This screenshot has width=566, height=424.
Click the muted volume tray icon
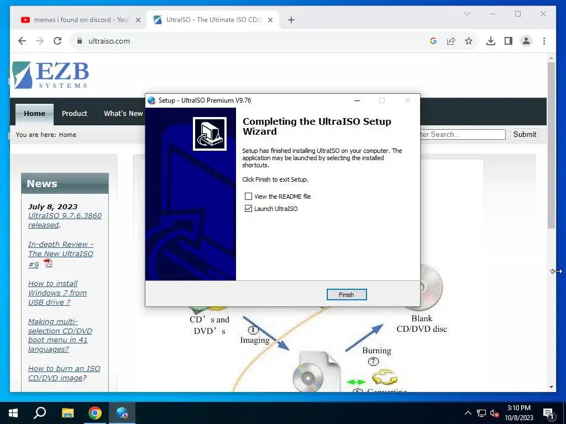click(x=494, y=413)
